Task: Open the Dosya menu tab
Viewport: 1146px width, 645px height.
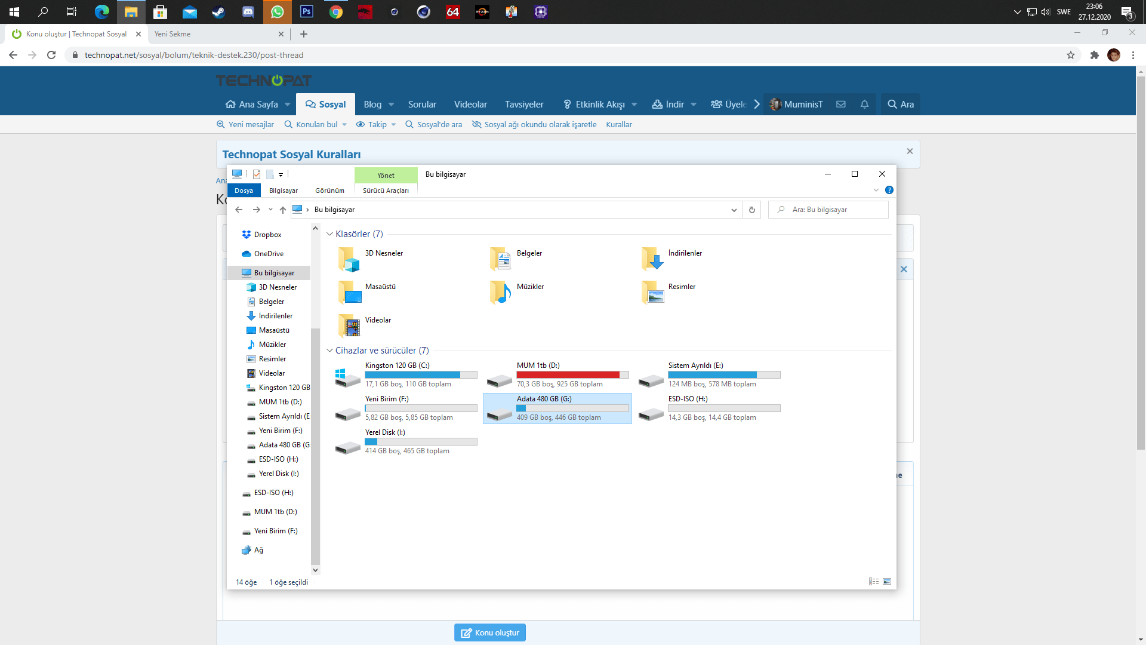Action: (244, 191)
